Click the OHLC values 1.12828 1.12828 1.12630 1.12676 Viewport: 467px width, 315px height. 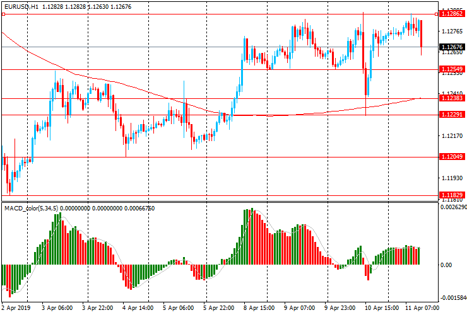pos(86,6)
